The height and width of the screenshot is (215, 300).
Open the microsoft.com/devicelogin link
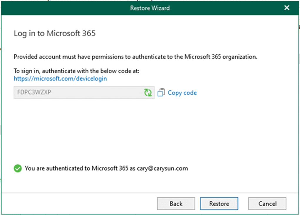coord(60,79)
